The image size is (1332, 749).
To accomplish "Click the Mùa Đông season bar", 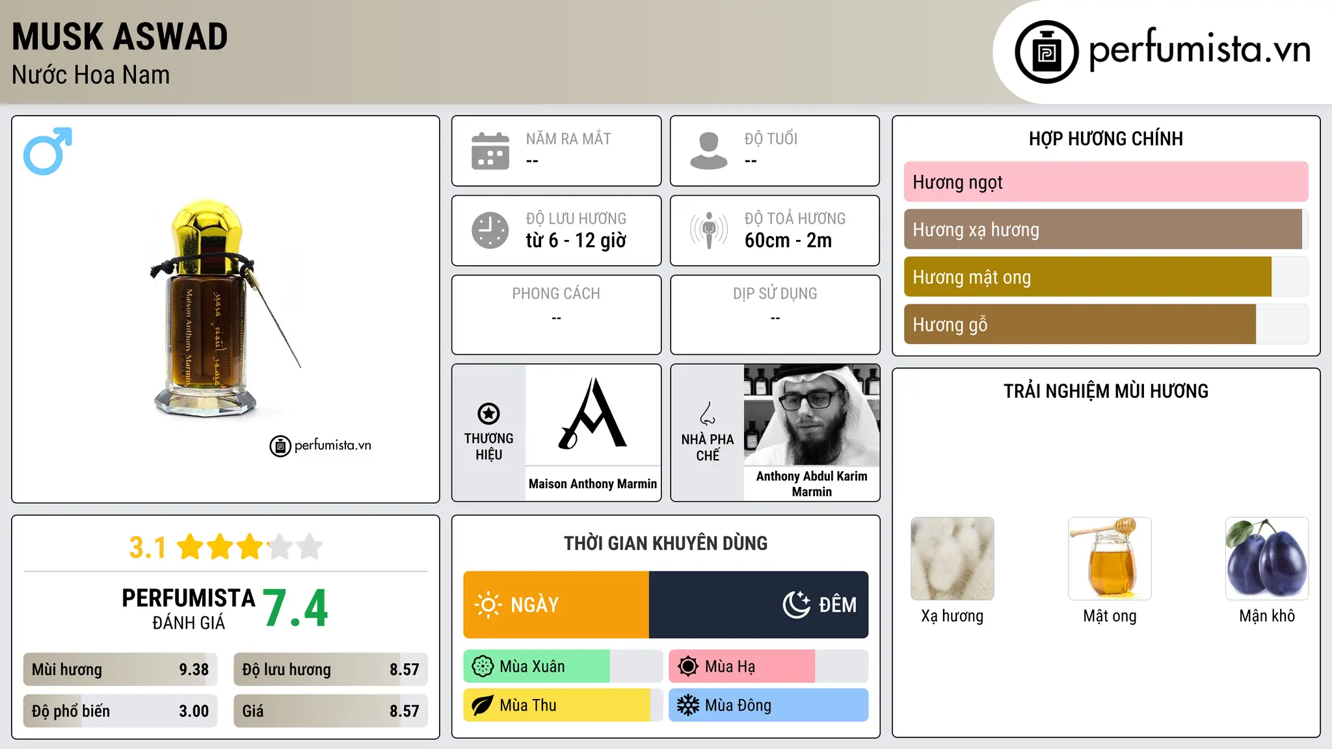I will point(769,705).
